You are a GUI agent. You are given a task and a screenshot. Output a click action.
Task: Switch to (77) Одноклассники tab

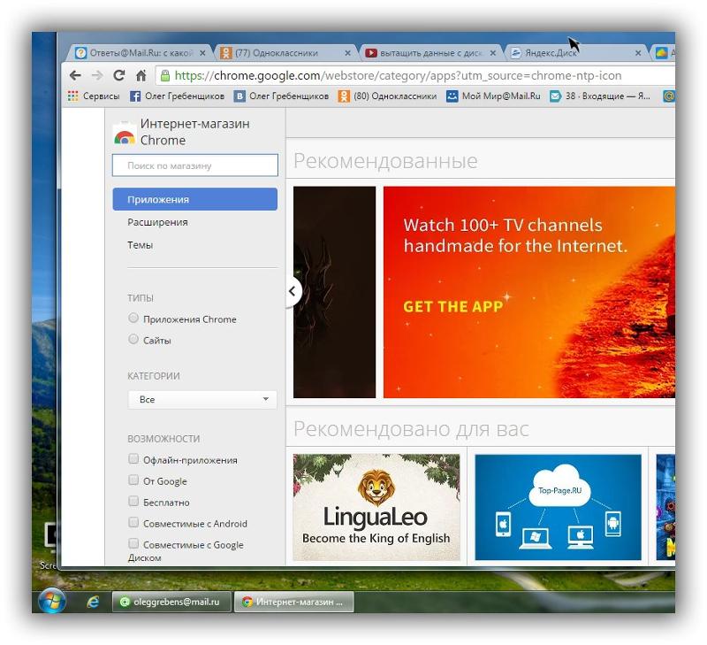[284, 53]
